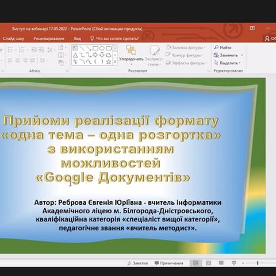Open Рисование dialog launcher
Viewport: 276px width, 276px height.
(208, 71)
